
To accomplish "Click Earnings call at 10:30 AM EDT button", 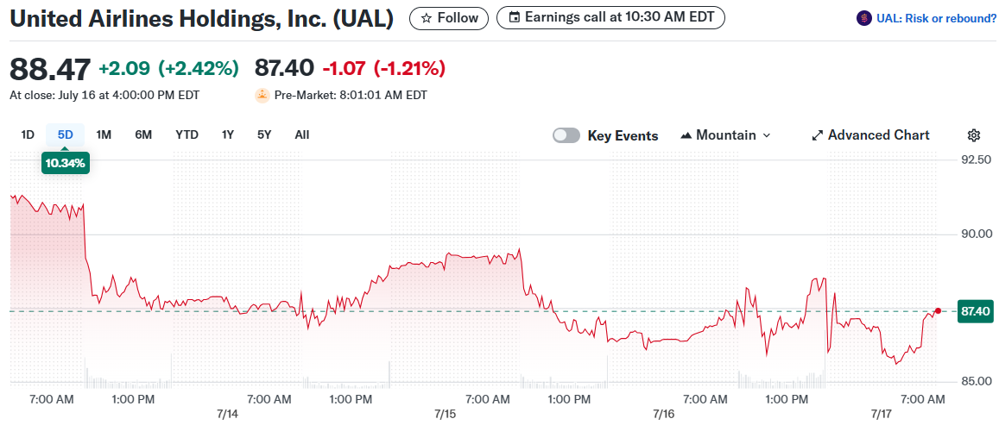I will pos(611,18).
